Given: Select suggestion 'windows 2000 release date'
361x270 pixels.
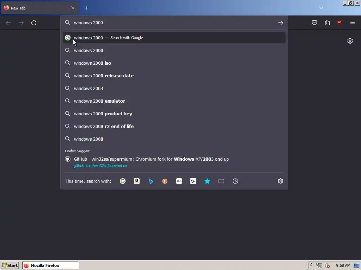Looking at the screenshot, I should pos(174,76).
